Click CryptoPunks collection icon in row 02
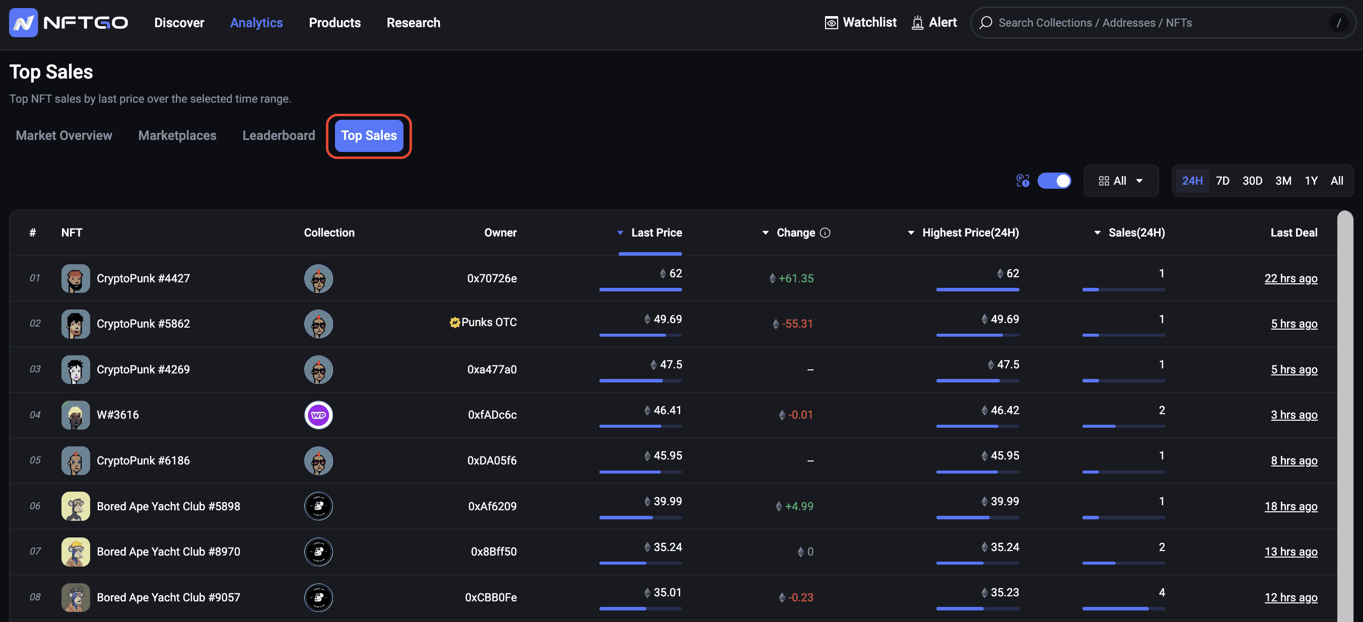This screenshot has width=1363, height=622. (318, 324)
